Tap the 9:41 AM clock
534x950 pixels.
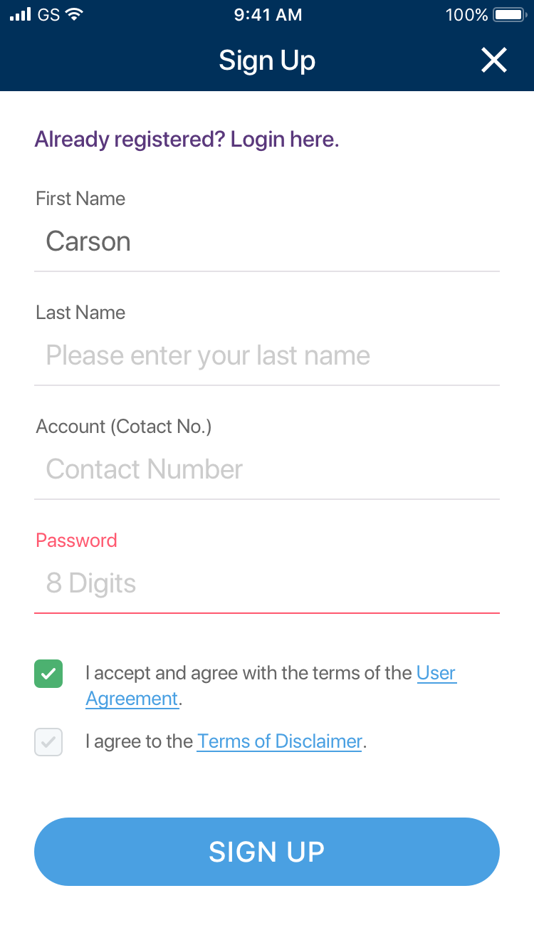coord(267,14)
